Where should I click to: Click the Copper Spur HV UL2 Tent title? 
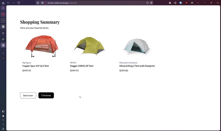pos(36,66)
